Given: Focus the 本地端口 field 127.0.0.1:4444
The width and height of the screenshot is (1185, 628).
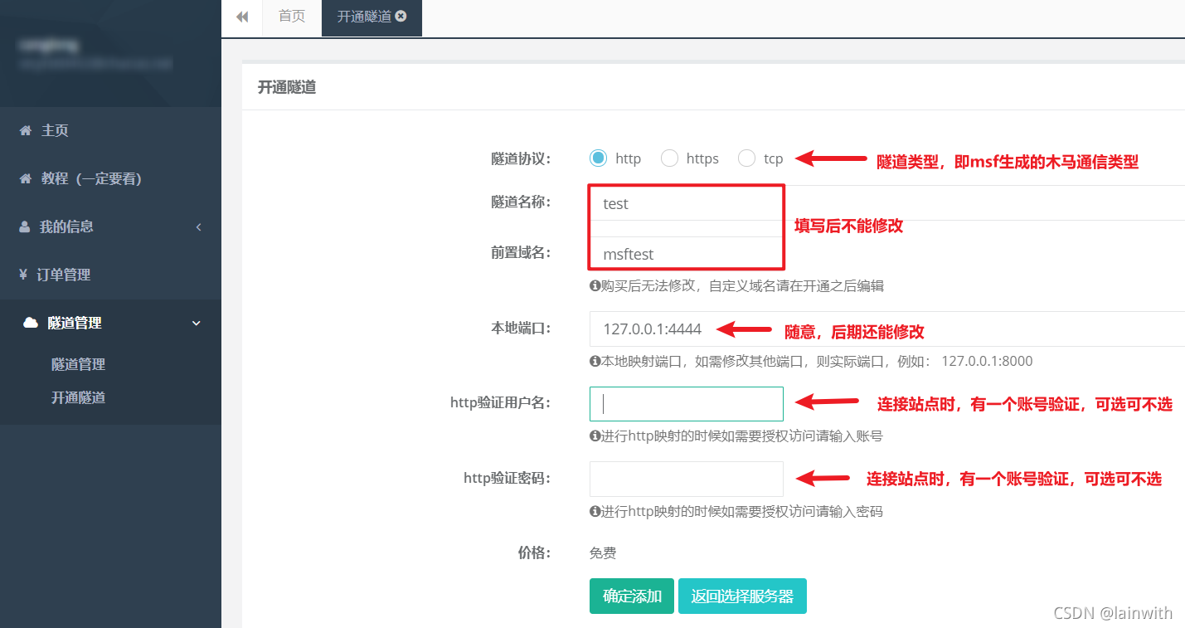Looking at the screenshot, I should 886,329.
